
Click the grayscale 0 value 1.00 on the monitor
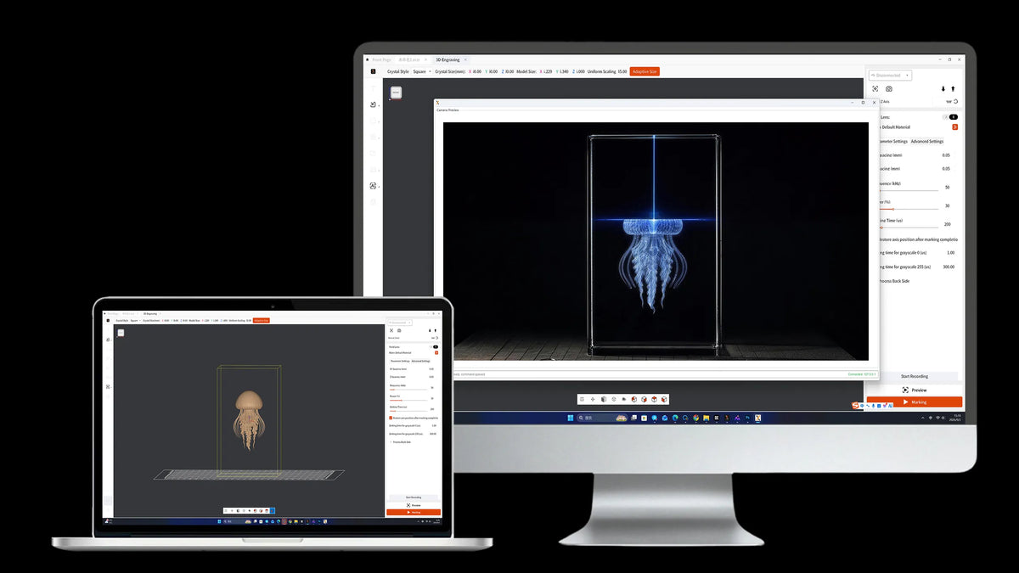coord(950,253)
